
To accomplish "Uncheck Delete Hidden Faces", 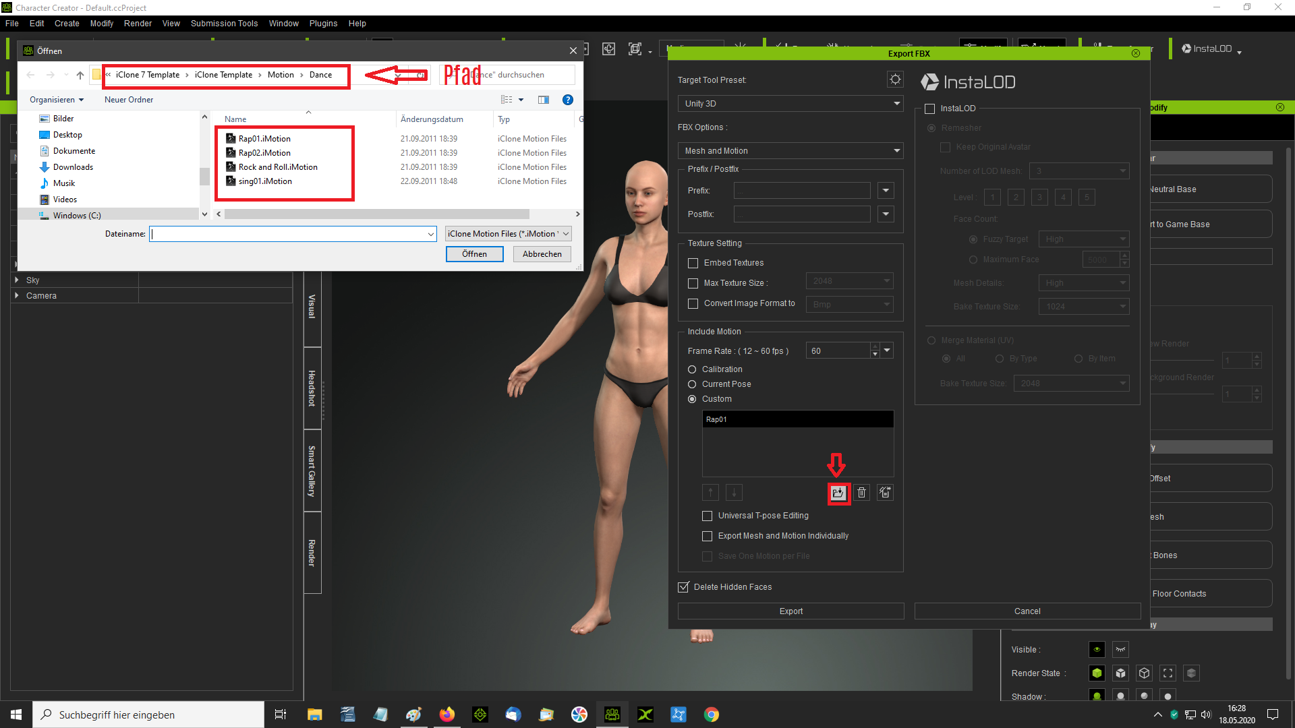I will coord(684,587).
